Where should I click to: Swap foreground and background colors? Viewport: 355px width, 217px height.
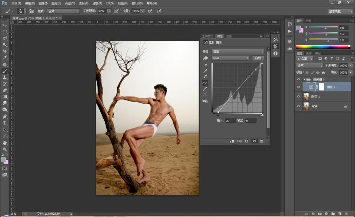(x=7, y=154)
